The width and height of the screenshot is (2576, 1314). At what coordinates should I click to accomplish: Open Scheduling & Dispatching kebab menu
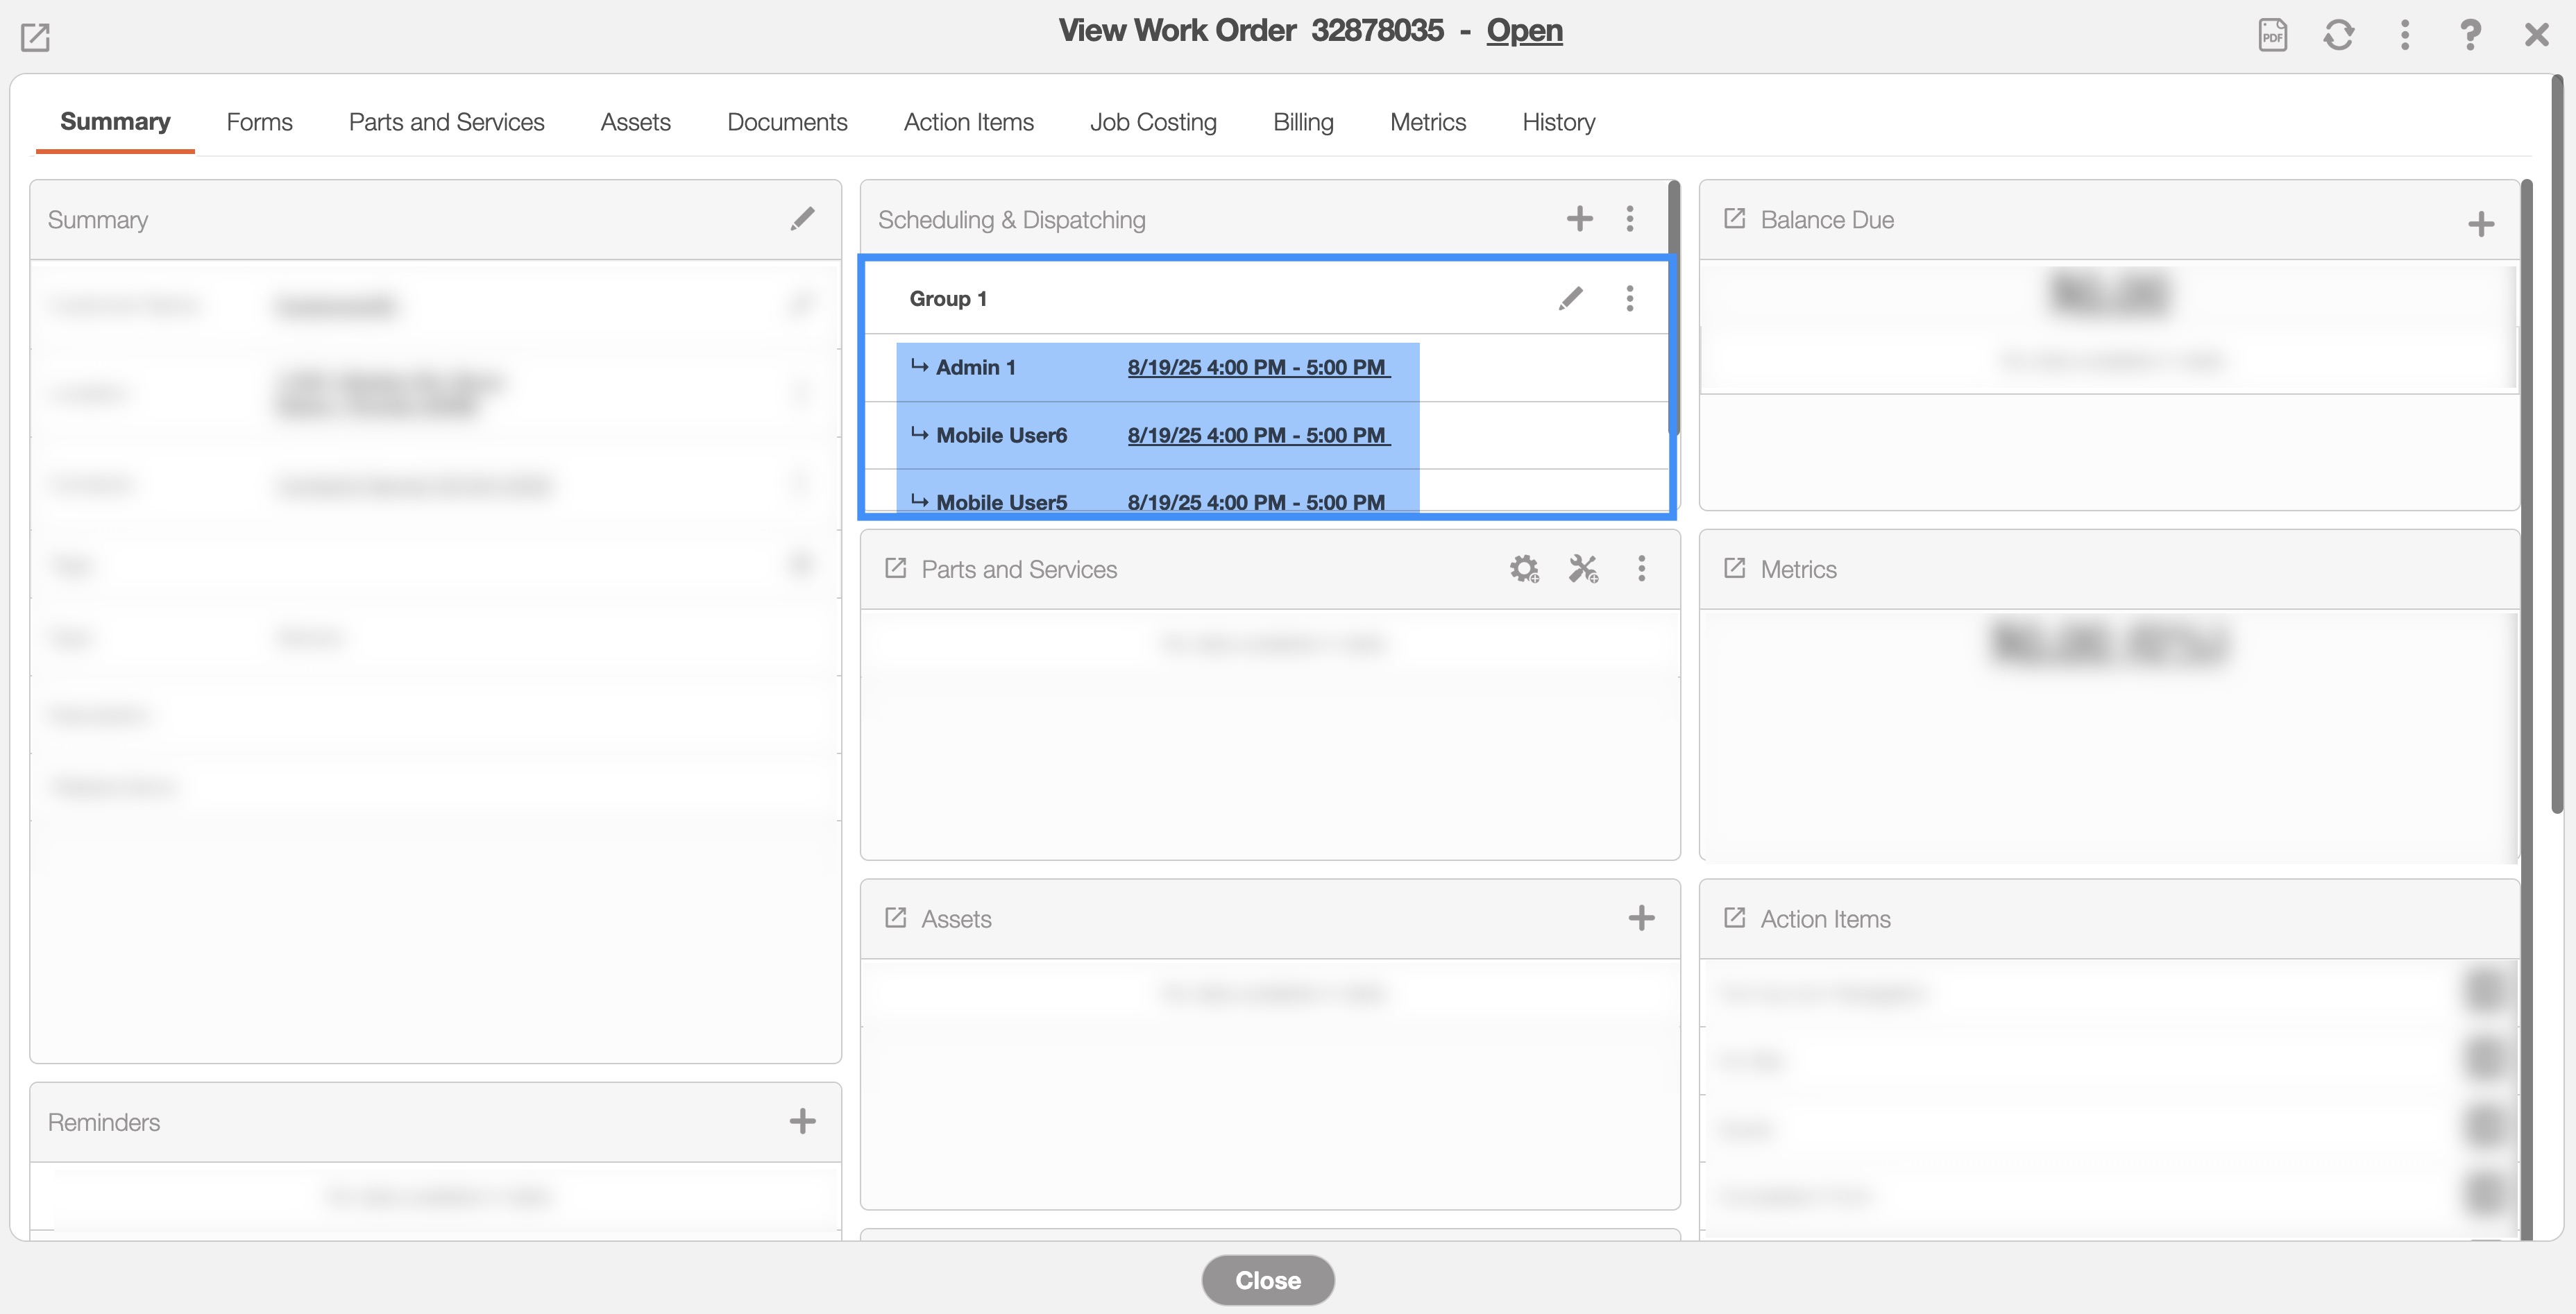tap(1630, 219)
